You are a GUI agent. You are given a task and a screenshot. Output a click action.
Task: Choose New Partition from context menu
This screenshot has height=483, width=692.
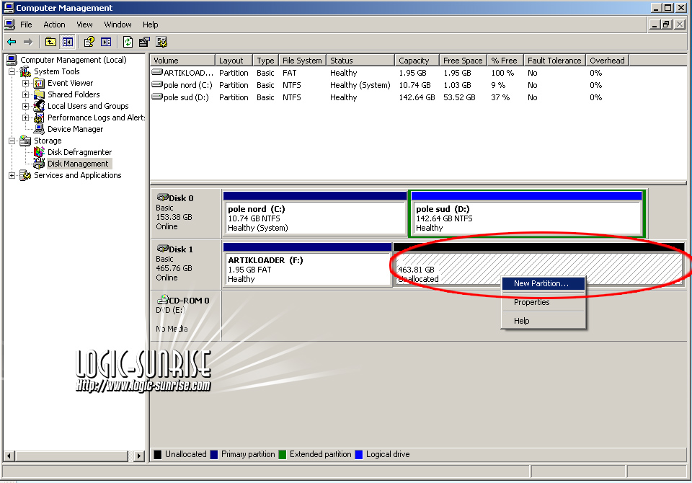click(541, 283)
